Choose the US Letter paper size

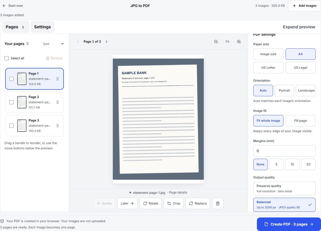click(x=268, y=68)
